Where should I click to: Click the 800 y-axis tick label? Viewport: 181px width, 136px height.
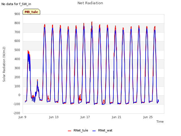point(17,23)
